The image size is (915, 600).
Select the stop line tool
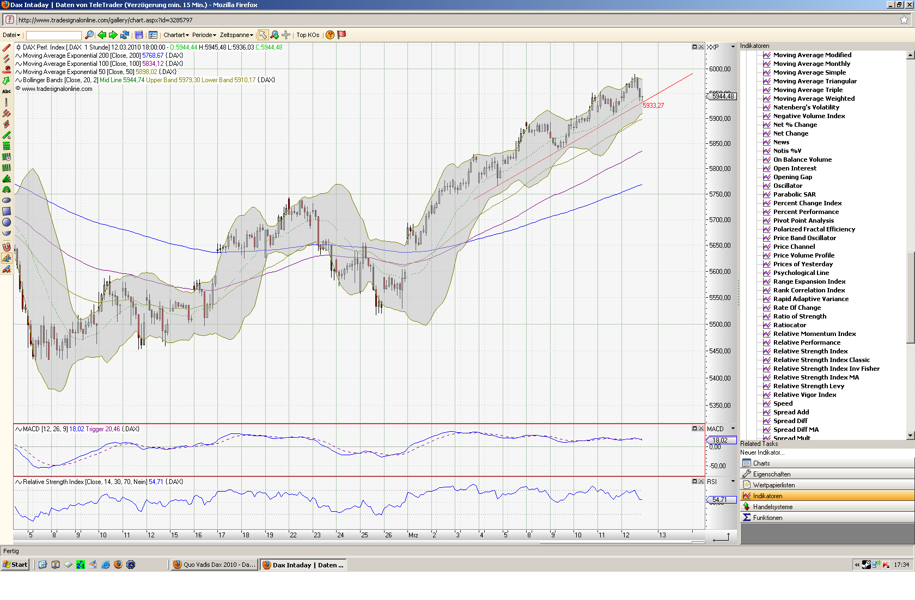(x=7, y=70)
